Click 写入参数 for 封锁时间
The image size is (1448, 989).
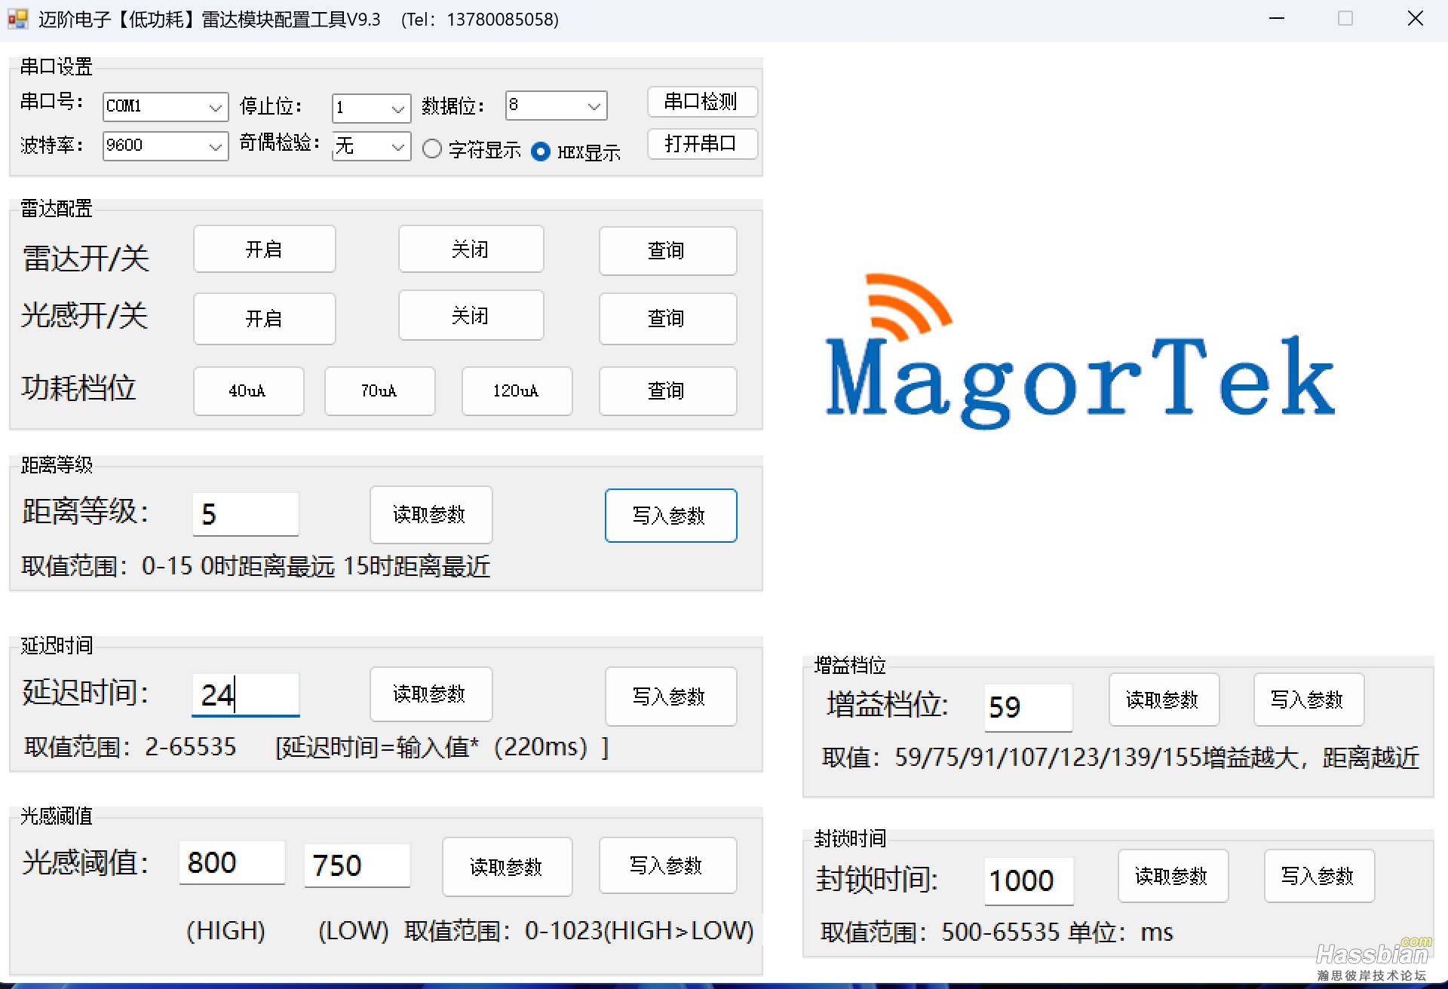(1318, 876)
